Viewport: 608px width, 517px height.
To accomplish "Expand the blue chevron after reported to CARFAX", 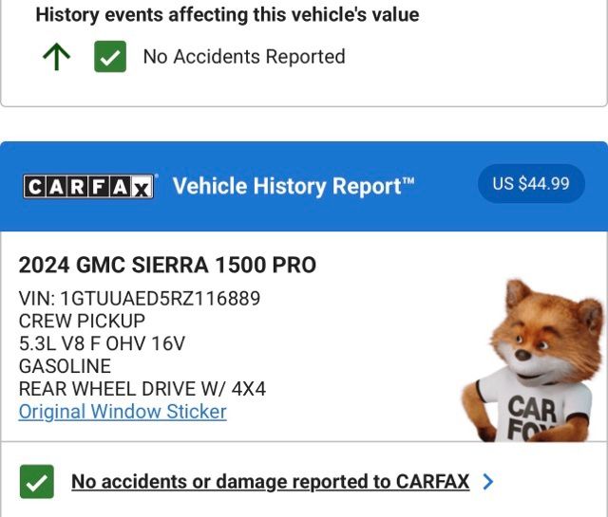I will pos(488,482).
